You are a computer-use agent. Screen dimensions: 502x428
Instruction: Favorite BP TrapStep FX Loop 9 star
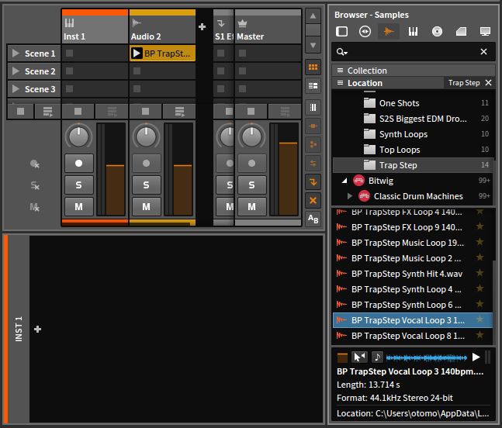[x=479, y=226]
